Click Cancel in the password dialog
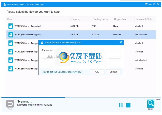 [113, 72]
